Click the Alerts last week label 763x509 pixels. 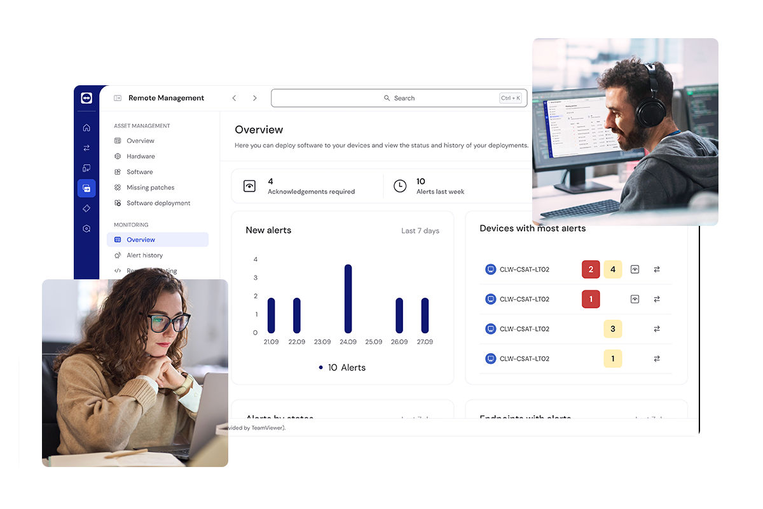(441, 192)
